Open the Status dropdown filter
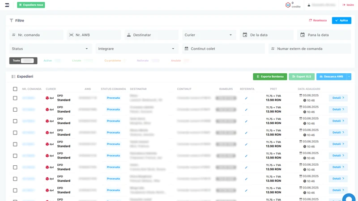Screen dimensions: 358x201 50,49
